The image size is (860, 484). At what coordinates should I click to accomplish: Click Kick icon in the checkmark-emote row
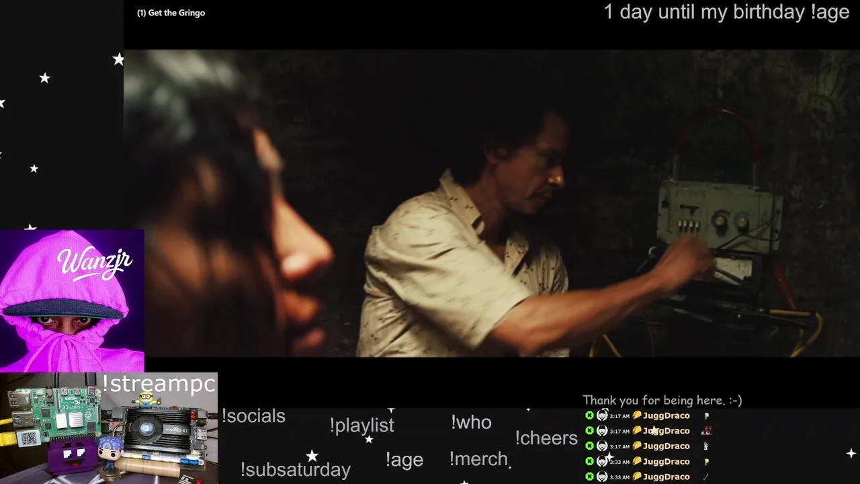(589, 477)
